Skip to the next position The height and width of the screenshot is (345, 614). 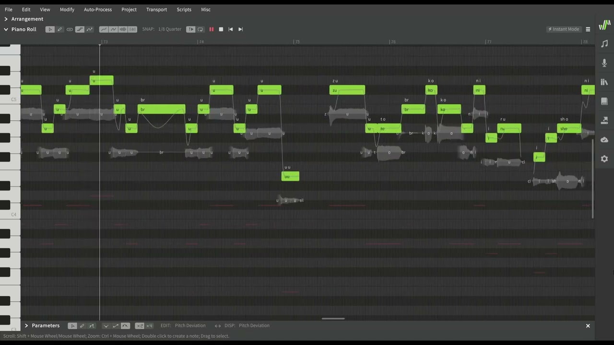tap(241, 29)
